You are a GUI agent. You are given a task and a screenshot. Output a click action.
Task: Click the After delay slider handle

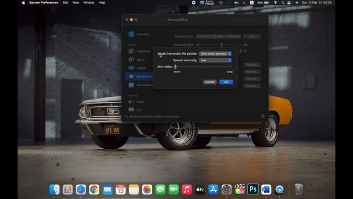coord(175,67)
